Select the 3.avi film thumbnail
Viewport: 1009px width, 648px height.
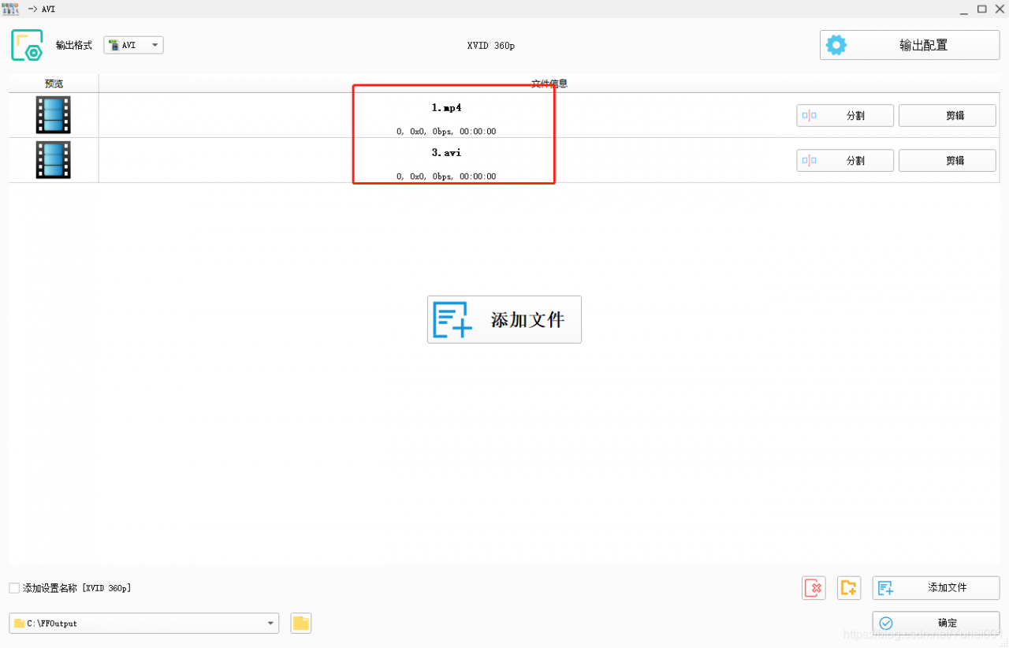(53, 160)
